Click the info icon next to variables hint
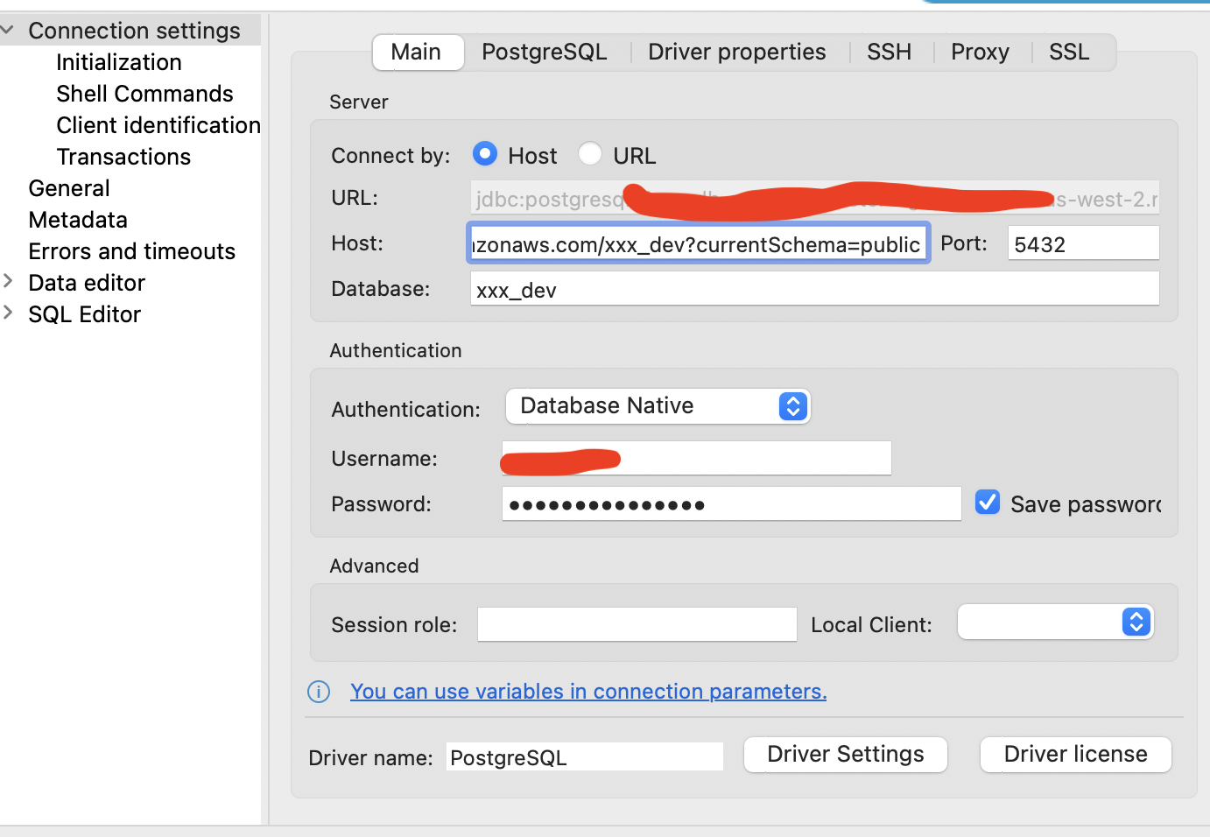Viewport: 1210px width, 837px height. pyautogui.click(x=319, y=692)
